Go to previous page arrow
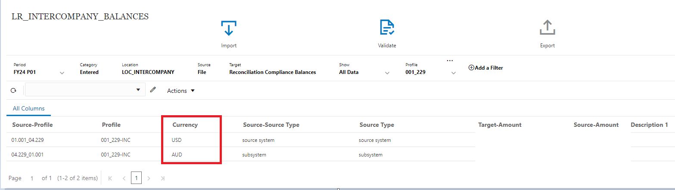Screen dimensions: 675x190 [124, 178]
